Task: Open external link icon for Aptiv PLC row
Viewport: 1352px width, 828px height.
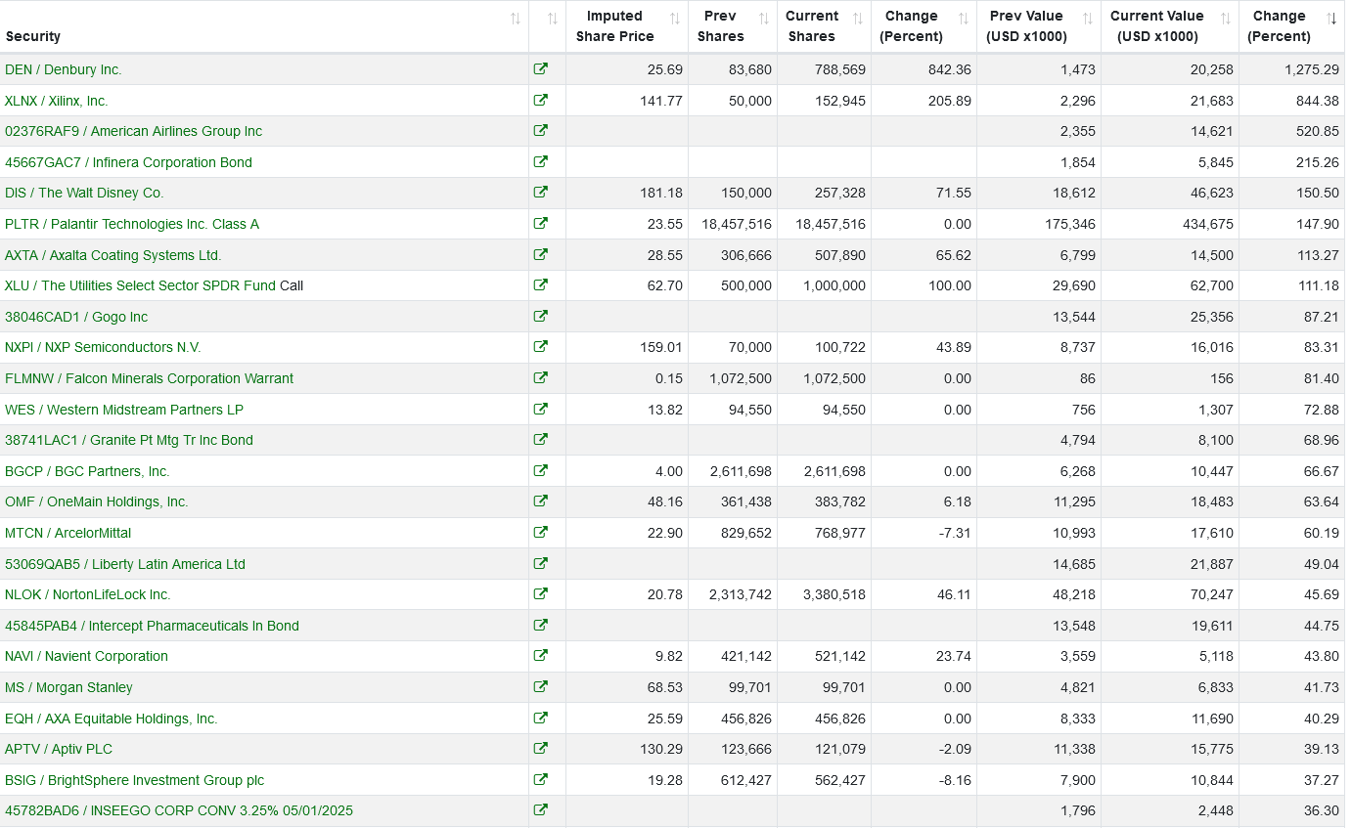Action: click(x=541, y=749)
